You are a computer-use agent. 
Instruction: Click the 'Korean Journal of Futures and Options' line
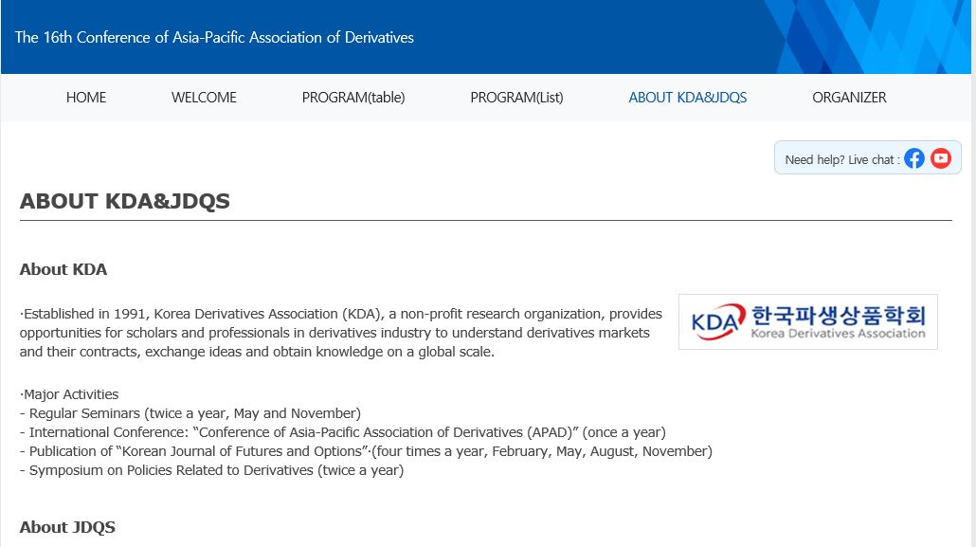click(366, 451)
